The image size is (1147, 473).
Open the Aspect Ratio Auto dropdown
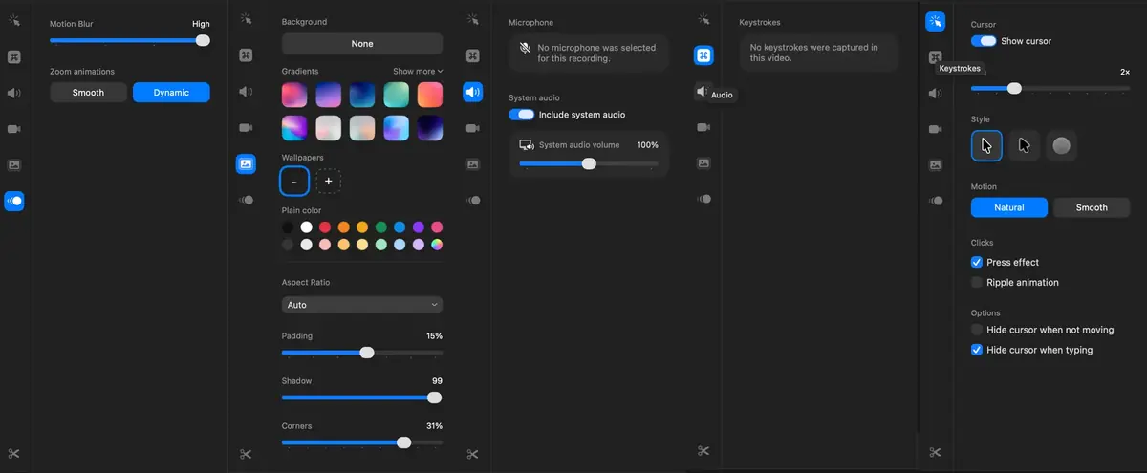coord(362,305)
